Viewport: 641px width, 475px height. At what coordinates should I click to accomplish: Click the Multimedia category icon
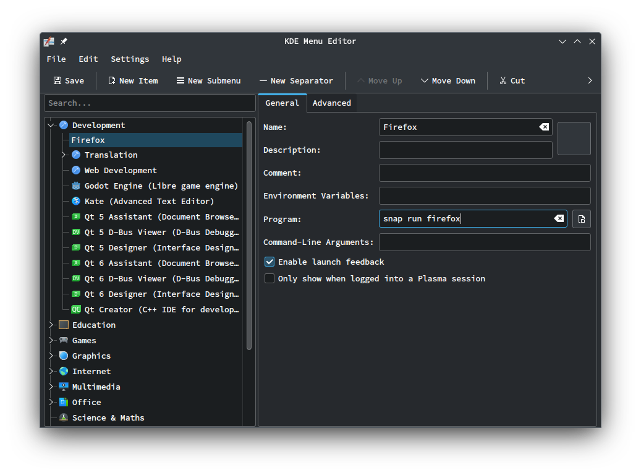(x=64, y=387)
